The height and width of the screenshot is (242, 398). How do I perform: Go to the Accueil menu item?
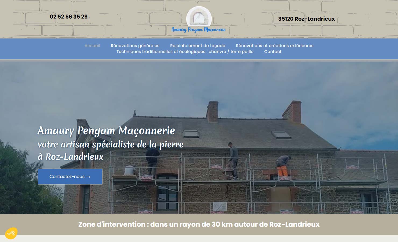92,46
